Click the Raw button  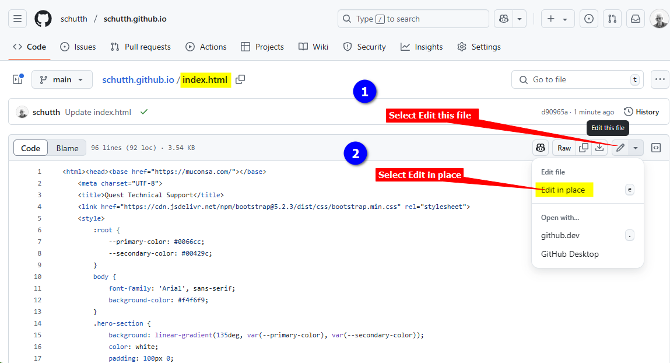(564, 148)
